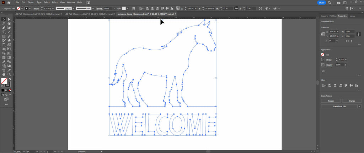This screenshot has height=153, width=364.
Task: Select the Zoom tool
Action: coord(9,74)
